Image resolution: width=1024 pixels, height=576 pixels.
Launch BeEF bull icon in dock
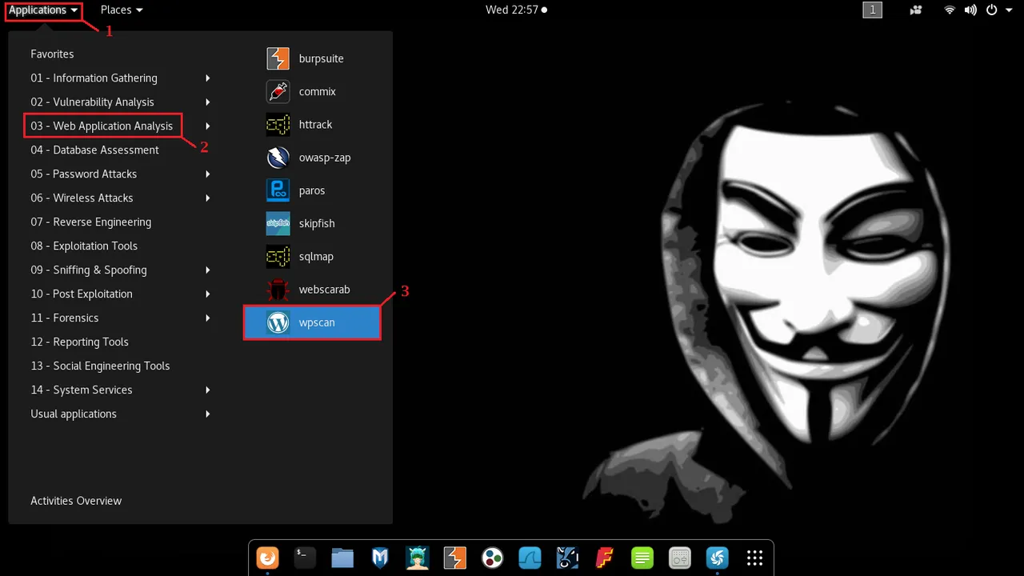click(x=567, y=558)
